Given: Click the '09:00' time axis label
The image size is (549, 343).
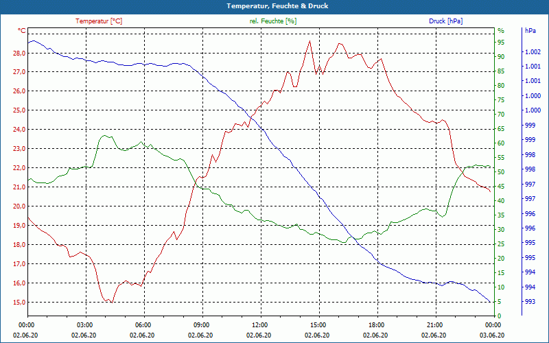Looking at the screenshot, I should [200, 324].
